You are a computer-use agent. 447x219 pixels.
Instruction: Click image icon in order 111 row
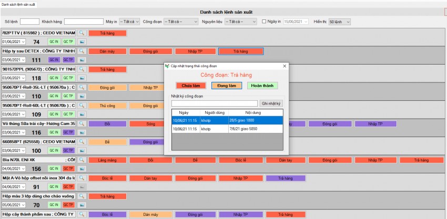point(82,60)
